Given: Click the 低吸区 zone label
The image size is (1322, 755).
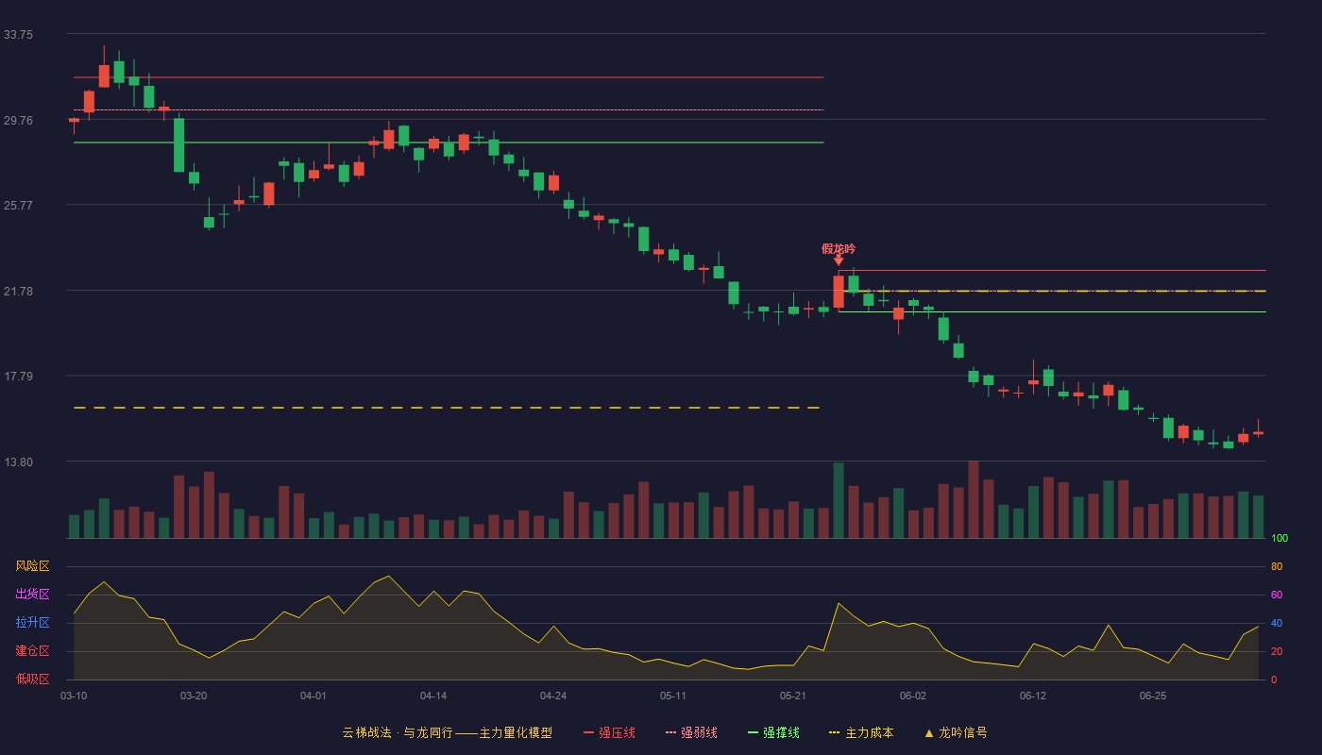Looking at the screenshot, I should coord(32,679).
